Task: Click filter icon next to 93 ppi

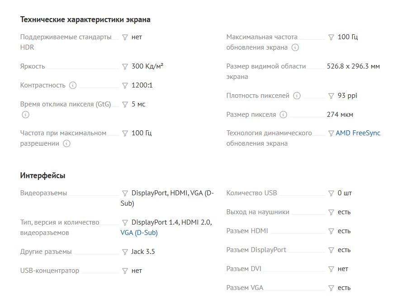Action: tap(331, 96)
